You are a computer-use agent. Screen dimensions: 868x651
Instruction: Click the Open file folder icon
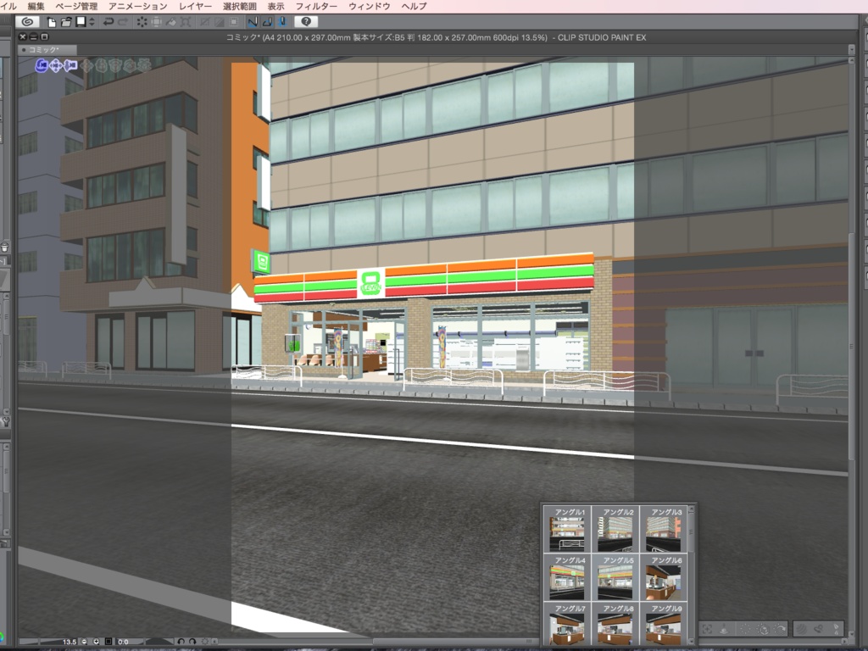click(x=66, y=22)
